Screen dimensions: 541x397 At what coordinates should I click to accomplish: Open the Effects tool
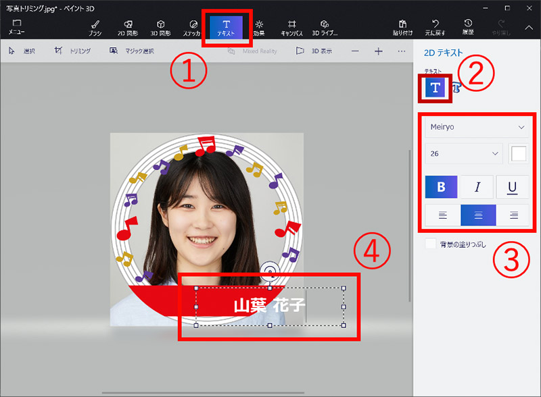[x=260, y=26]
